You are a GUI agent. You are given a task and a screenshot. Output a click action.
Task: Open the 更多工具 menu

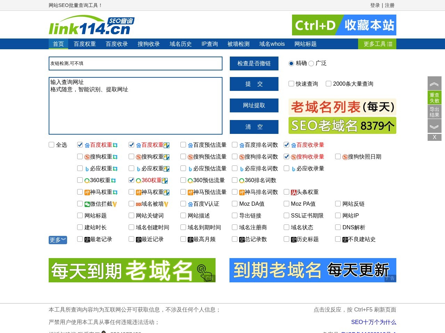(377, 44)
